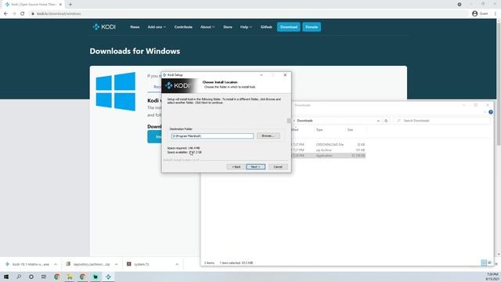The width and height of the screenshot is (501, 282).
Task: Open Windows taskbar search
Action: click(19, 277)
